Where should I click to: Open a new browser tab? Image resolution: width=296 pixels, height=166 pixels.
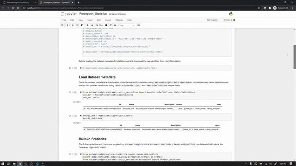point(78,3)
